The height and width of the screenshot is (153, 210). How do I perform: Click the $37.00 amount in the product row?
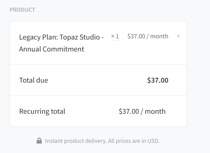pyautogui.click(x=136, y=36)
